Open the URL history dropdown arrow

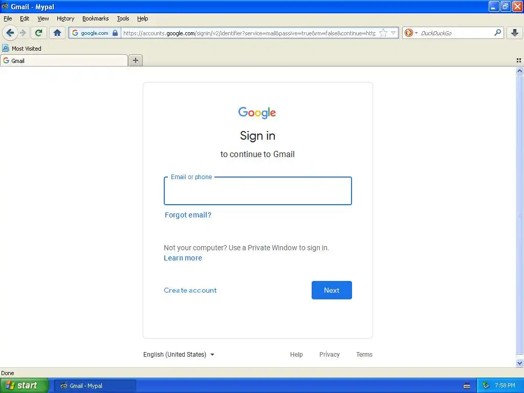394,33
